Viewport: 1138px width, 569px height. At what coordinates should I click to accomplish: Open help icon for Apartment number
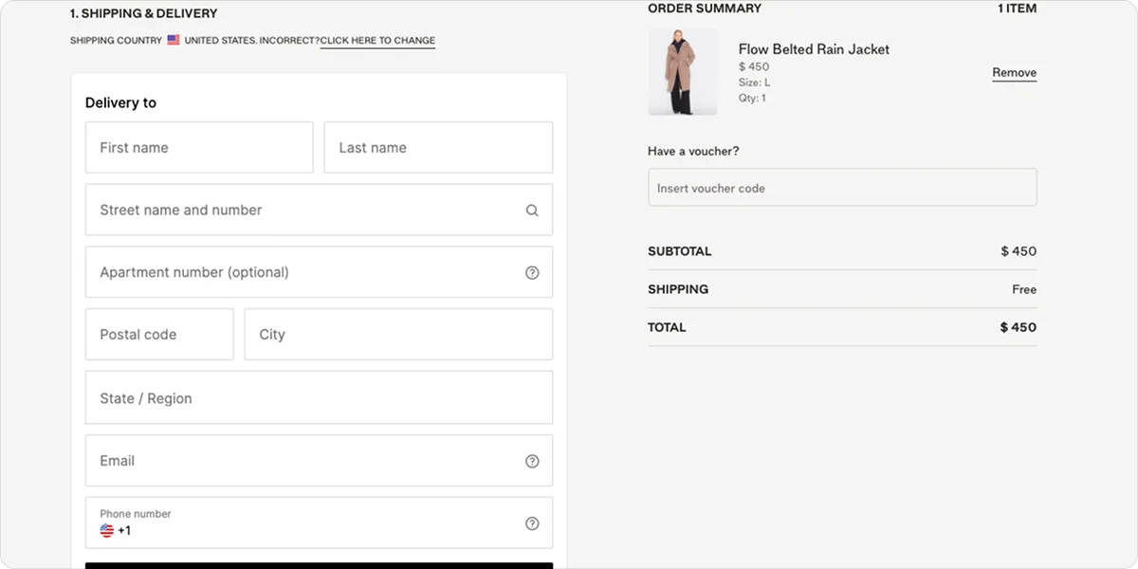tap(532, 272)
